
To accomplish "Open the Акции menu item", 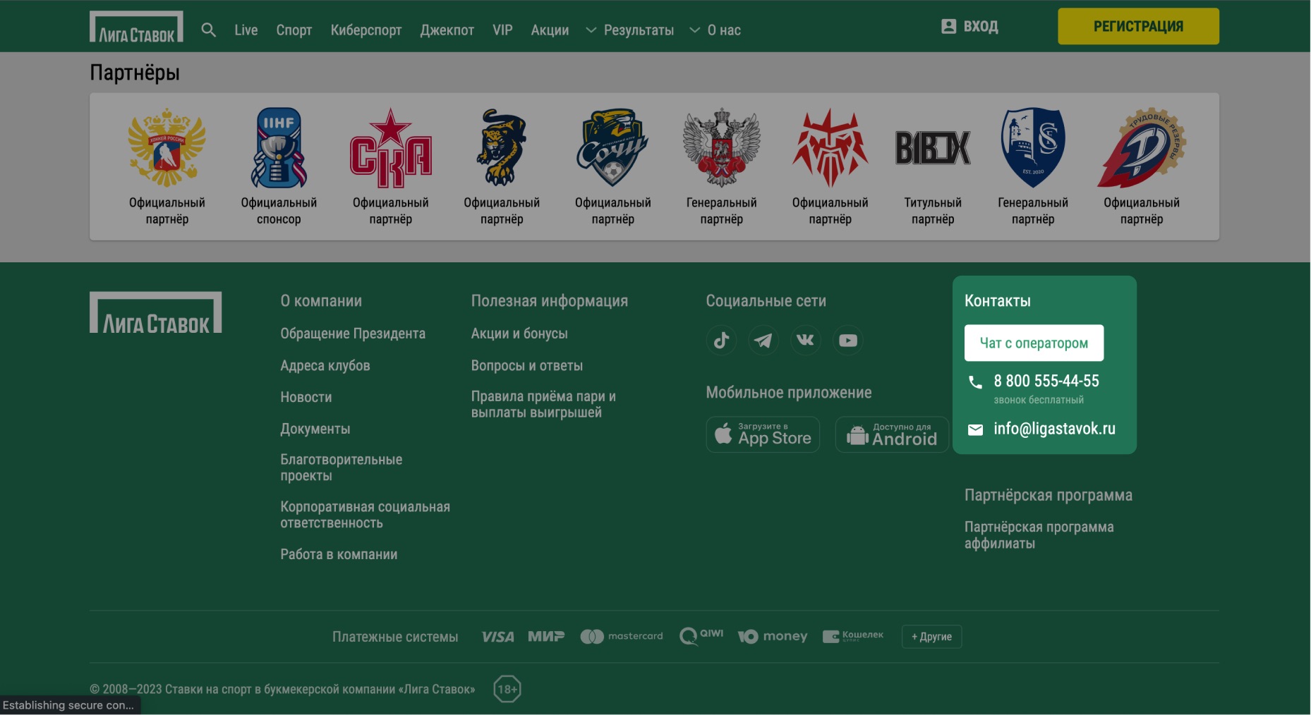I will [550, 30].
